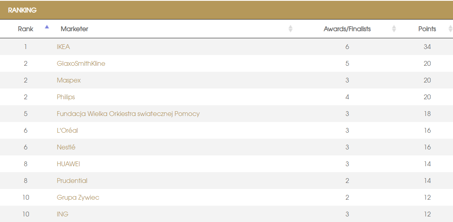Select the RANKING panel title
This screenshot has height=222, width=453.
coord(22,10)
